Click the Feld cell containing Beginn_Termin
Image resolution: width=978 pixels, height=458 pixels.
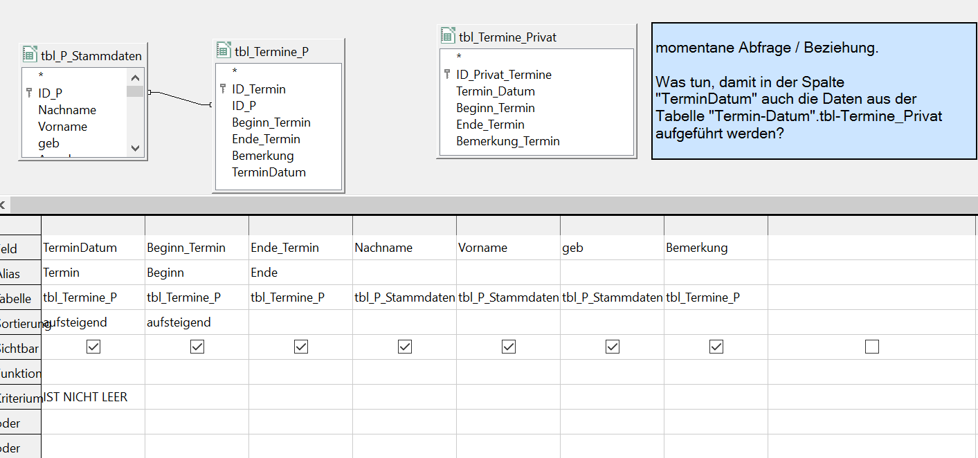pos(197,248)
